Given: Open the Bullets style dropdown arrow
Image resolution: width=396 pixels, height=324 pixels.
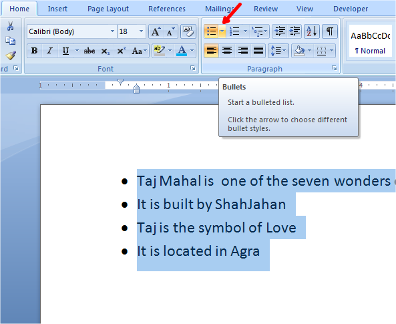Looking at the screenshot, I should point(222,31).
